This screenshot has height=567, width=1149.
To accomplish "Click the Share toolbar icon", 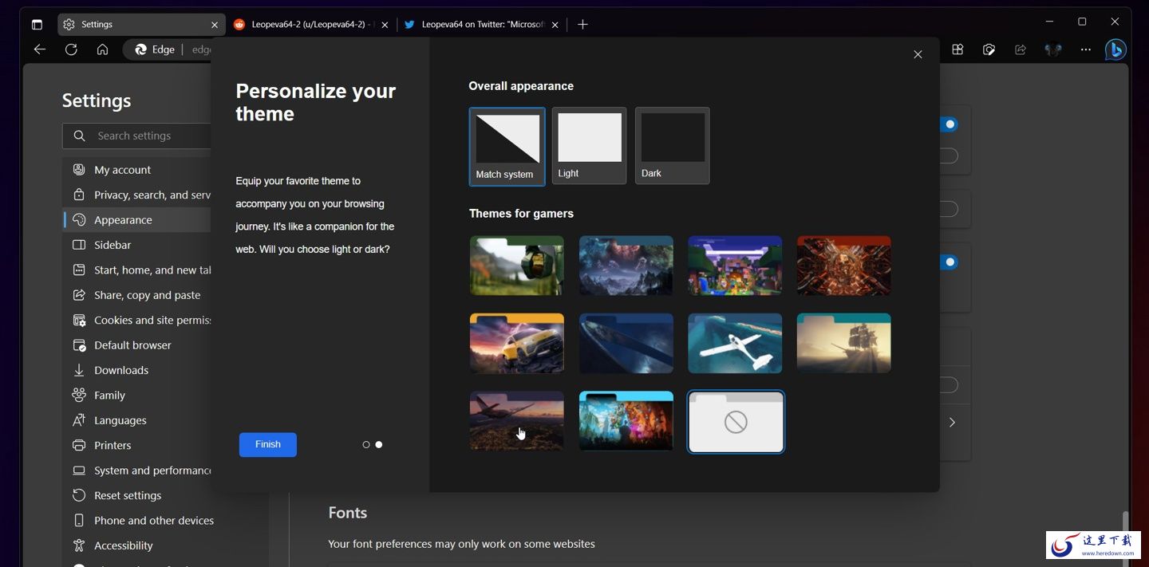I will coord(1021,49).
